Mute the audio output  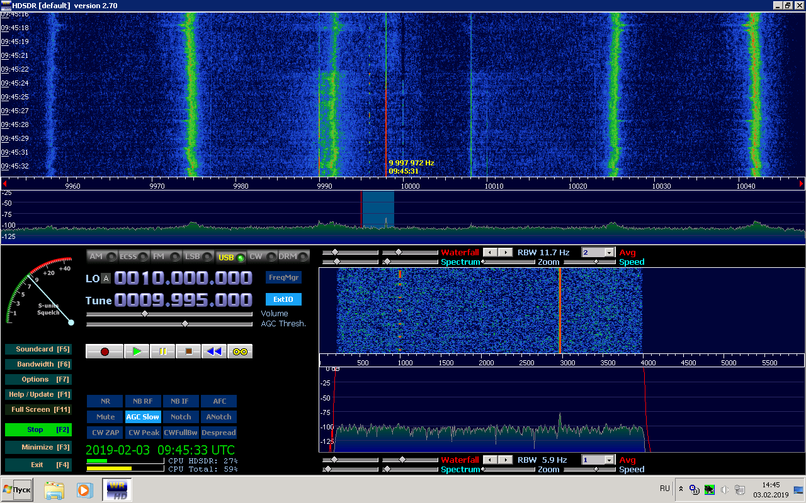[x=105, y=417]
